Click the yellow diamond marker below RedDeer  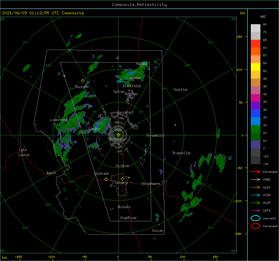[127, 101]
